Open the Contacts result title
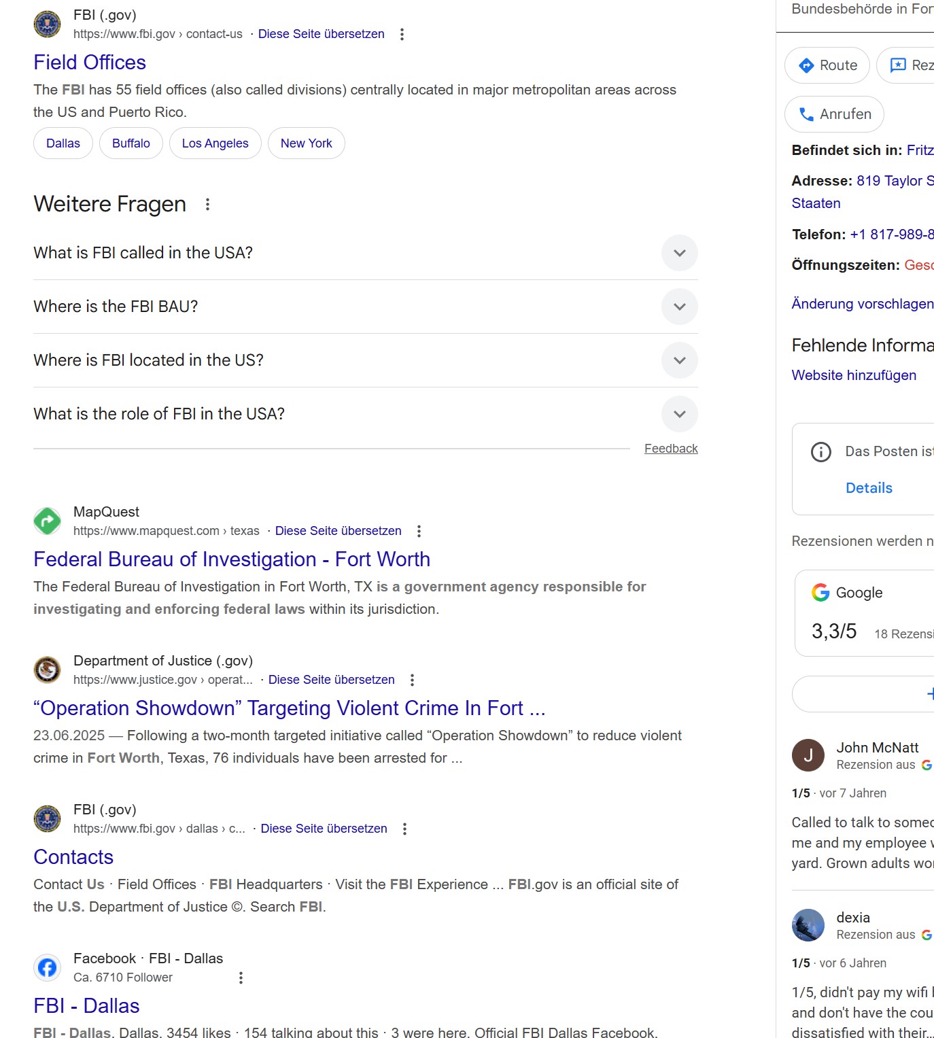The width and height of the screenshot is (934, 1038). tap(73, 857)
